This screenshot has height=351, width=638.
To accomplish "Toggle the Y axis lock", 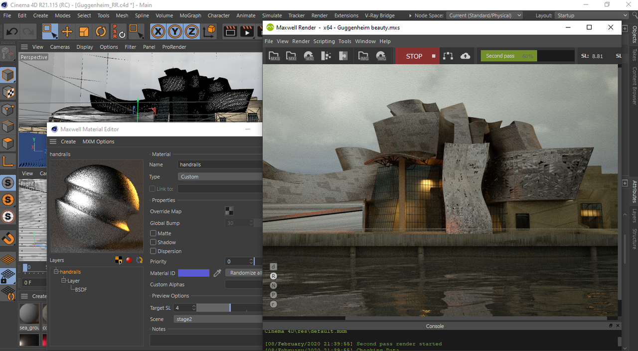I will click(x=175, y=32).
